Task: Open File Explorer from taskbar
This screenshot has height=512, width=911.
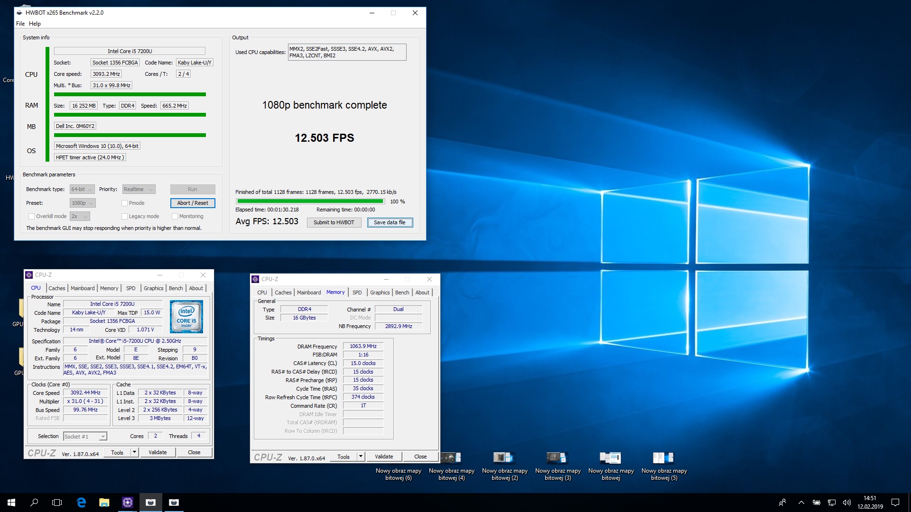Action: [x=104, y=503]
